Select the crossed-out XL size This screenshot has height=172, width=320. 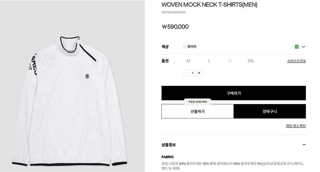pyautogui.click(x=230, y=61)
